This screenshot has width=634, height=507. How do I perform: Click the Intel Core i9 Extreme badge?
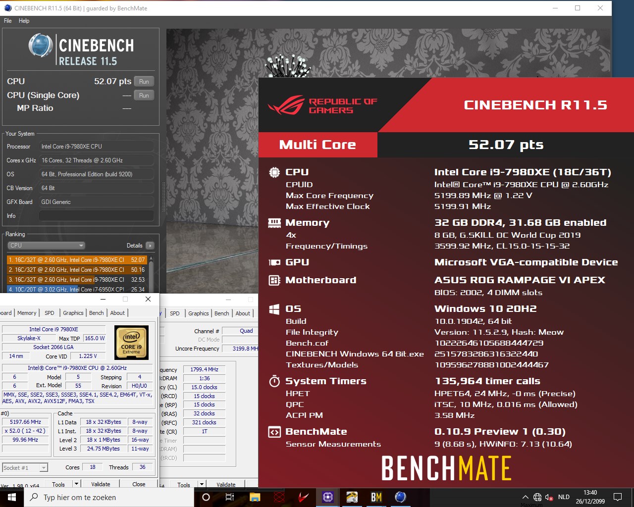pos(131,343)
